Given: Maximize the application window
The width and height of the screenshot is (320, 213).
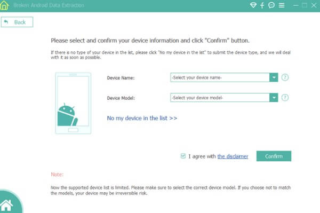Looking at the screenshot, I should [305, 5].
